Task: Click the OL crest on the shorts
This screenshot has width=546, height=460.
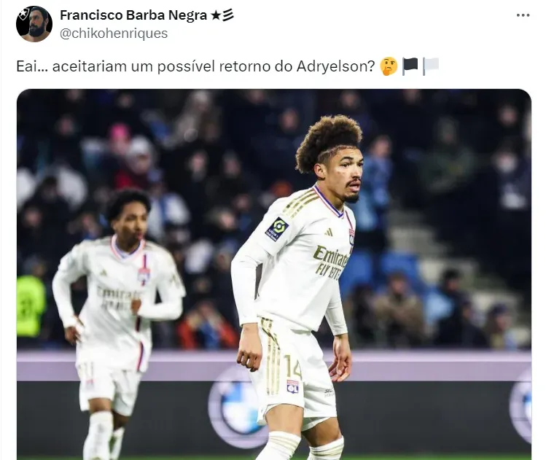Action: coord(292,386)
